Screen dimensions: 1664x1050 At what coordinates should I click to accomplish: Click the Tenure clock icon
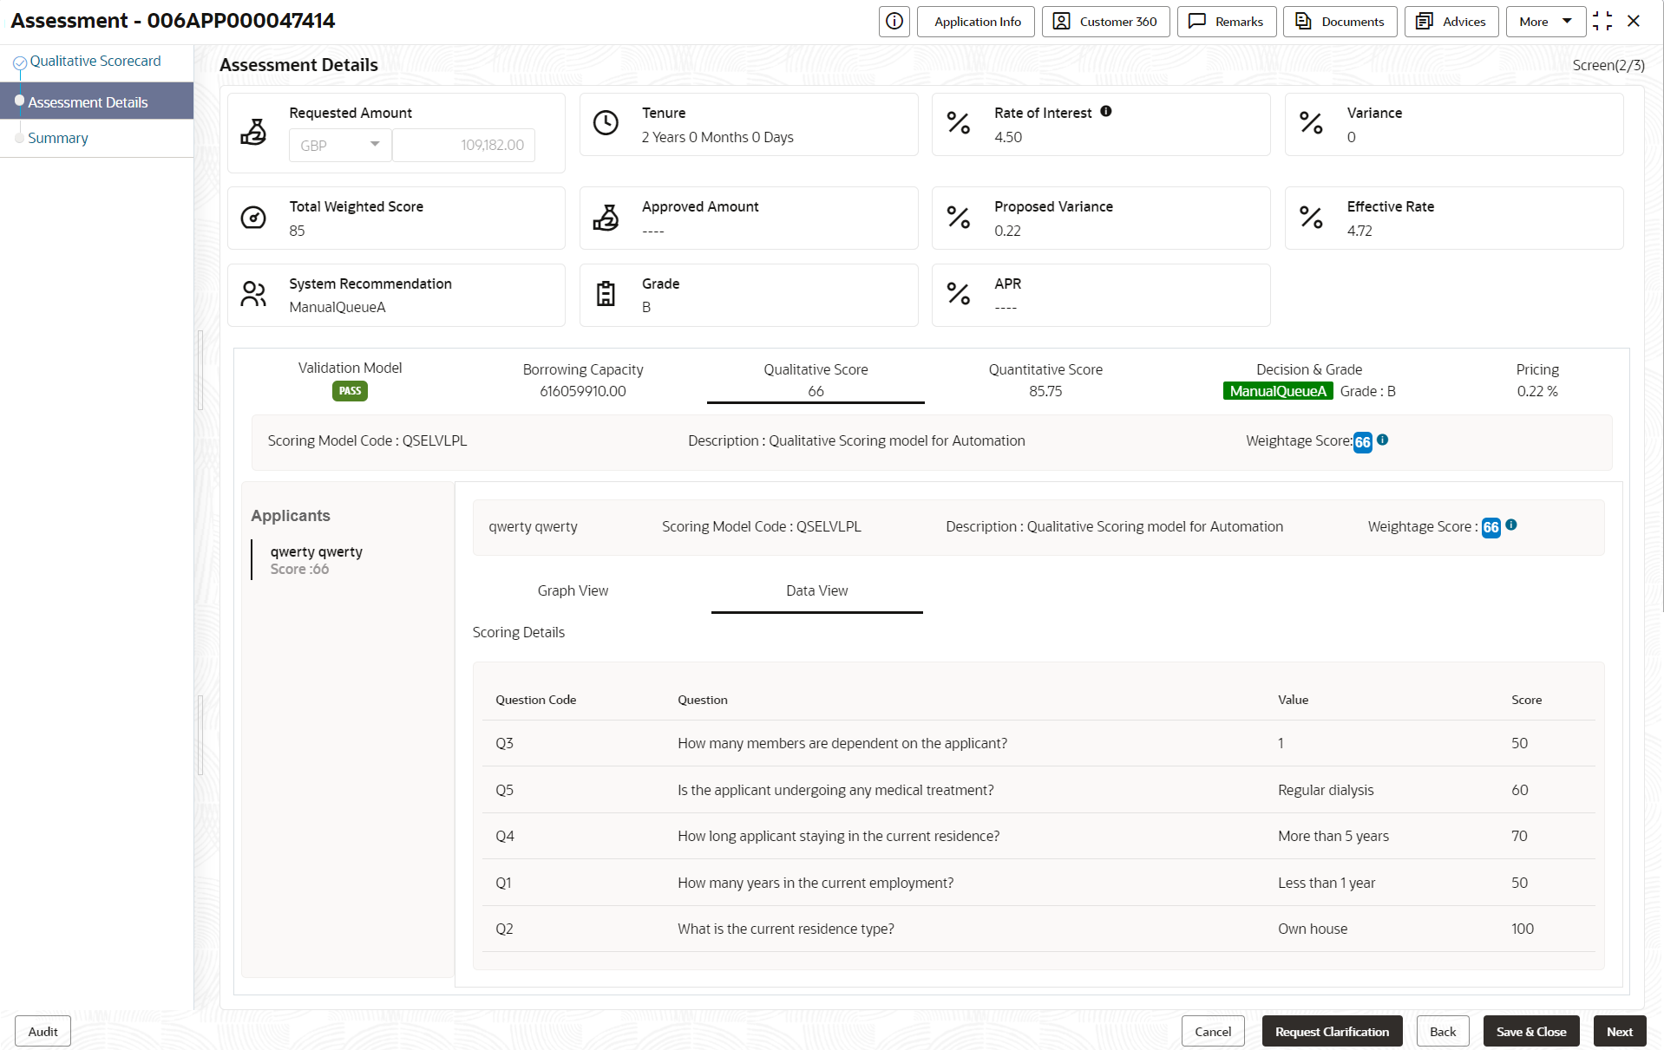click(606, 123)
